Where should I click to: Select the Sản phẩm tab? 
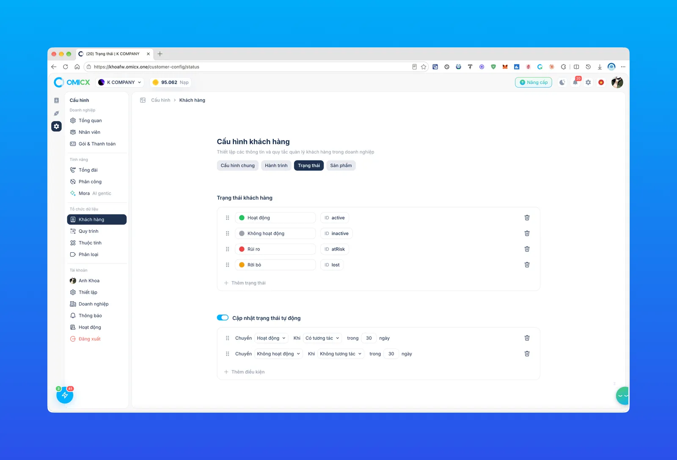tap(341, 165)
